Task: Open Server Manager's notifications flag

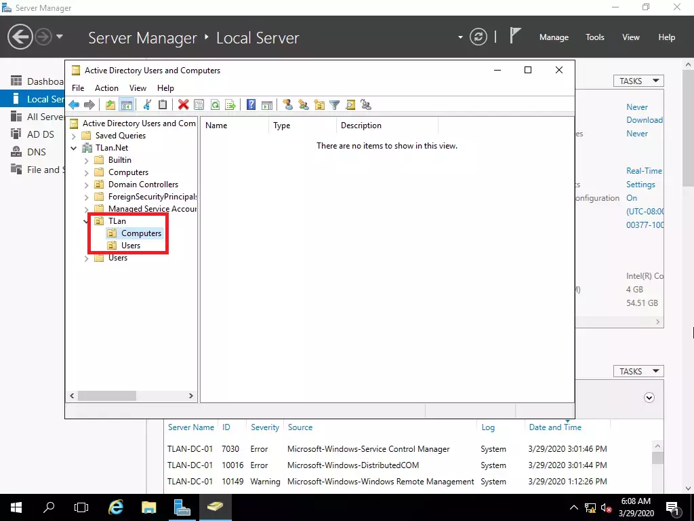Action: 515,36
